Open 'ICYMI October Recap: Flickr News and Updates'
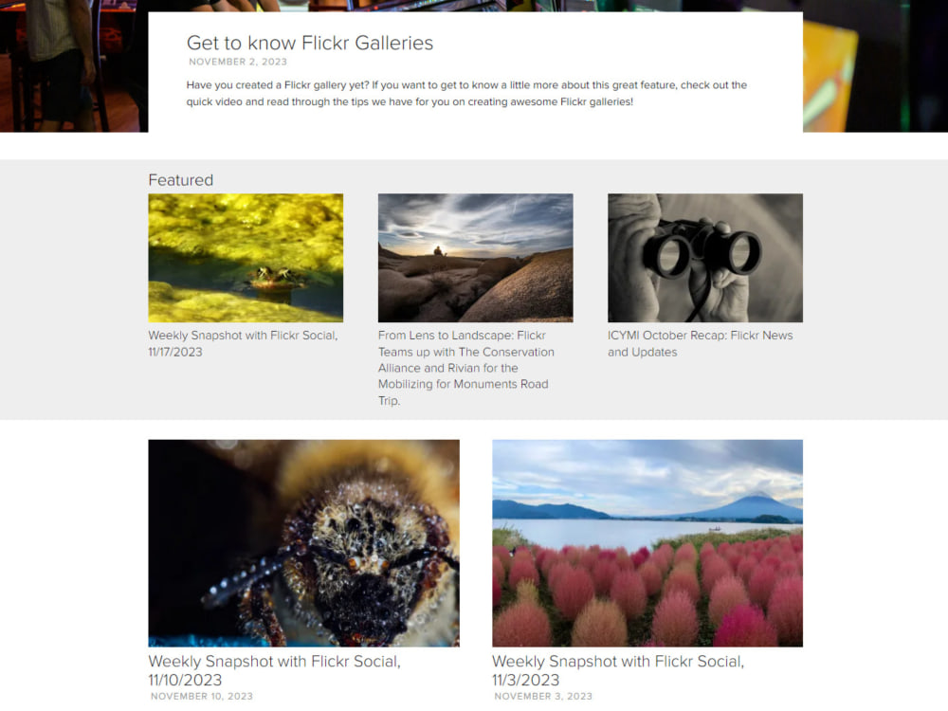The width and height of the screenshot is (948, 711). tap(701, 343)
